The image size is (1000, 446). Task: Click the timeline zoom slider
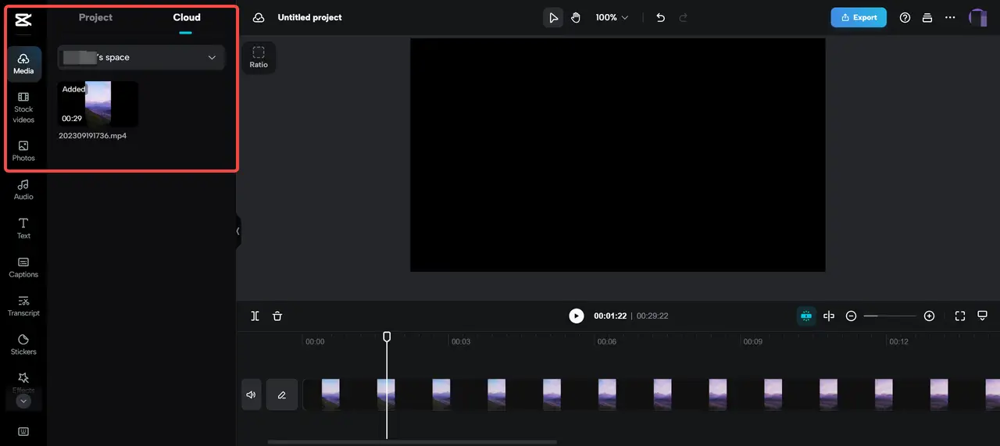point(890,316)
